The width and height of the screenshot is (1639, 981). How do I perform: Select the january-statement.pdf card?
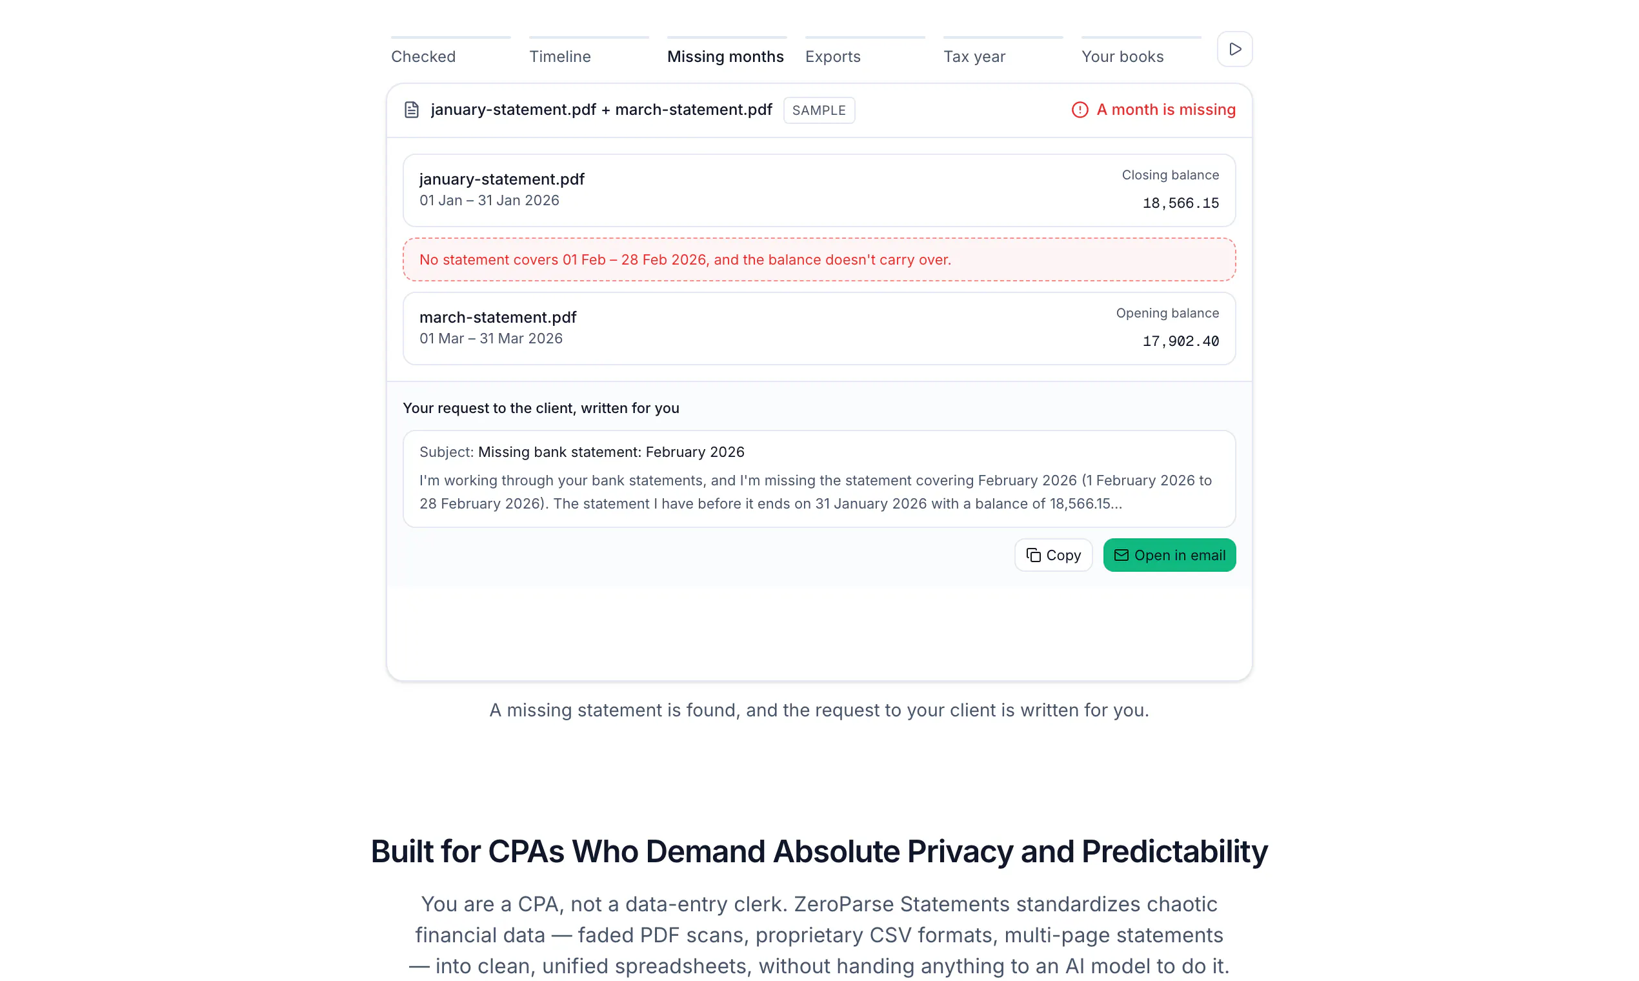[819, 190]
